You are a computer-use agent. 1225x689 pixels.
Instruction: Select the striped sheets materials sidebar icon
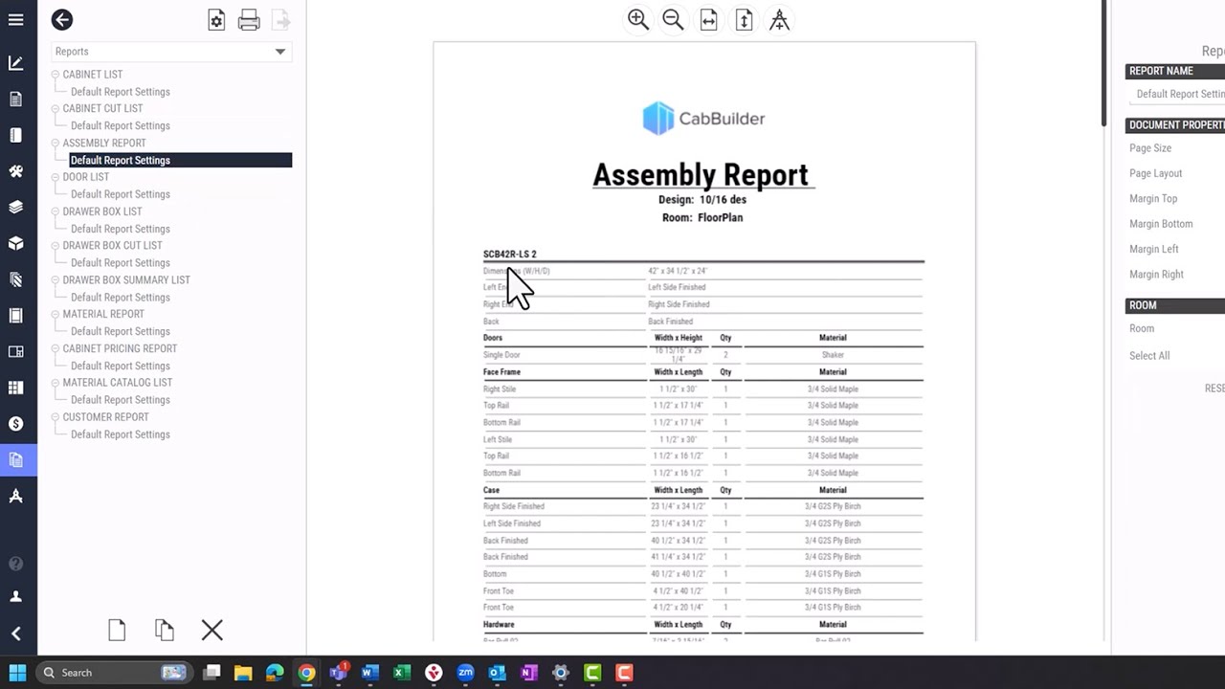pyautogui.click(x=15, y=279)
